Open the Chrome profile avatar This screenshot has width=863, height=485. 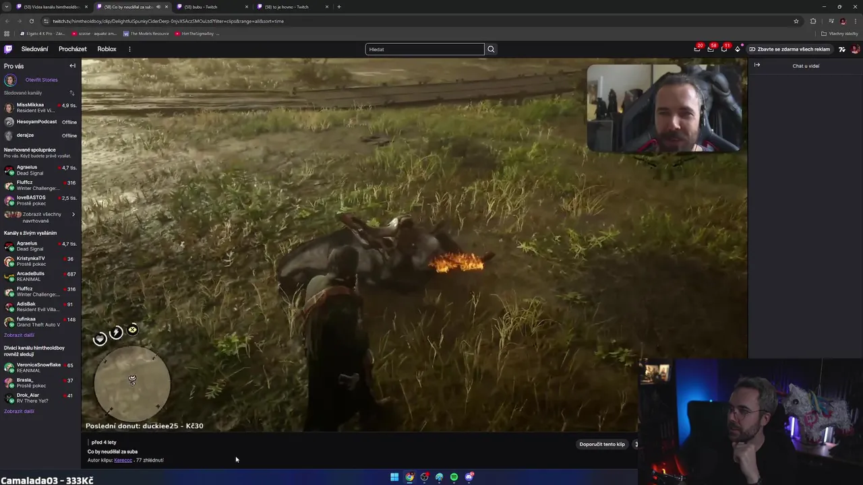pos(843,21)
